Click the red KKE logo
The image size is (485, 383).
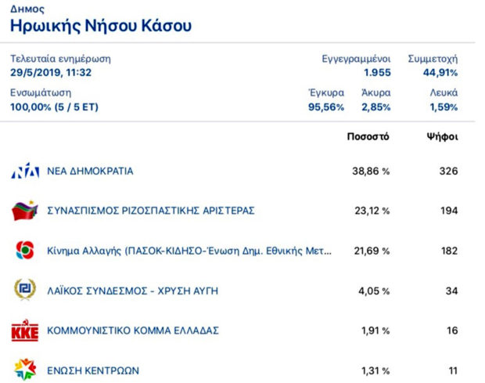[25, 331]
